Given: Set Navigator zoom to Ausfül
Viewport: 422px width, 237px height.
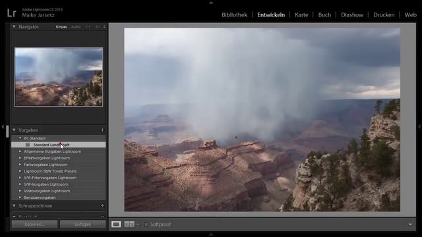Looking at the screenshot, I should click(x=76, y=27).
